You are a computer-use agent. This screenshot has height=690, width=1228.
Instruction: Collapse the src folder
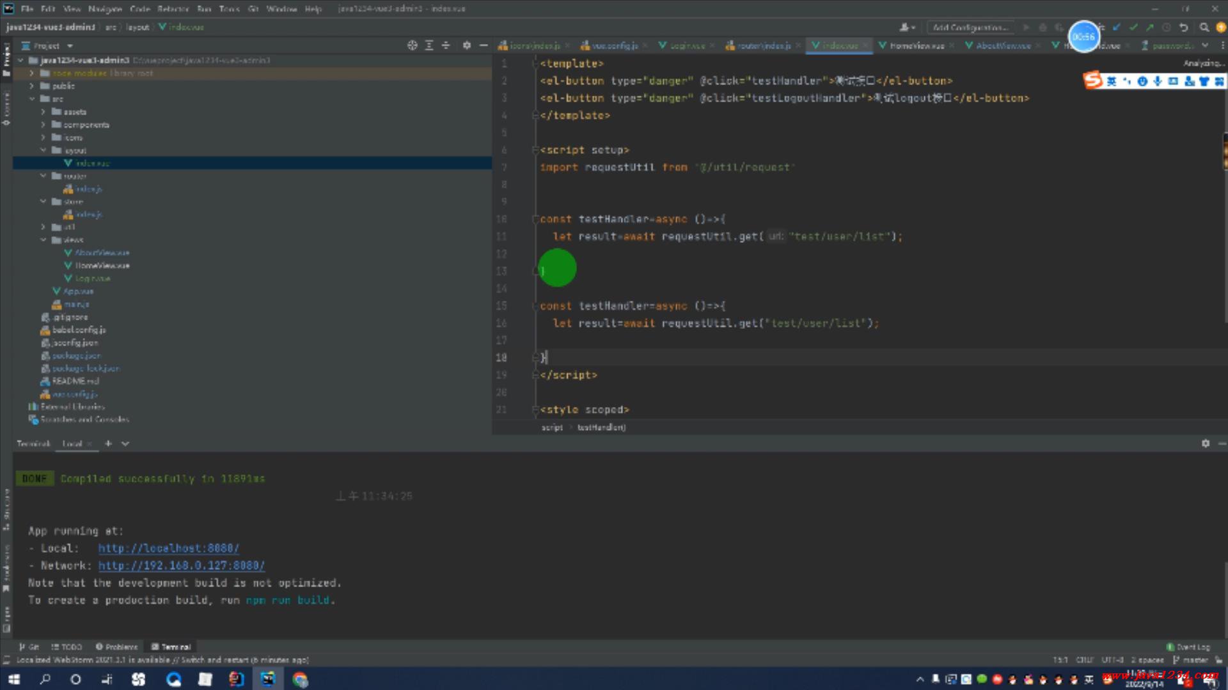31,99
